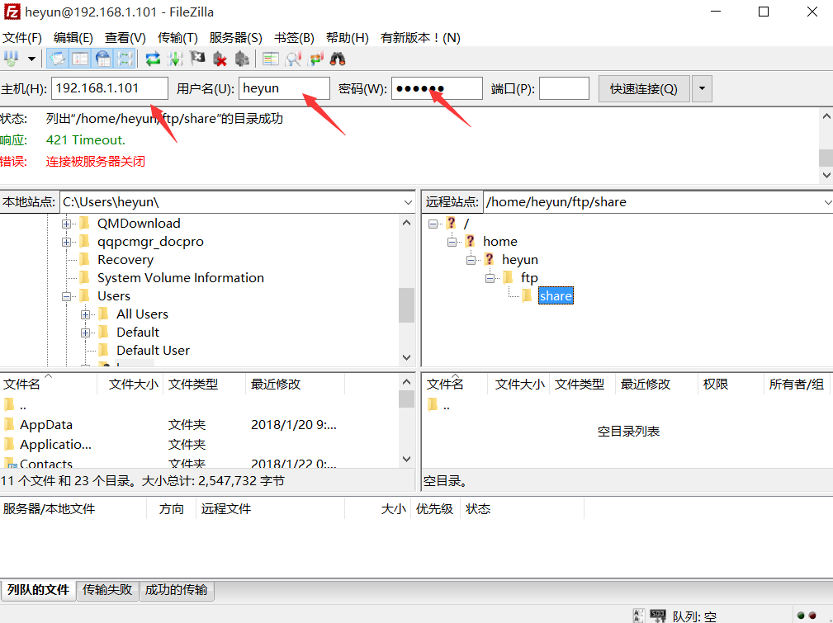Switch to 传输失败 tab

click(x=107, y=590)
